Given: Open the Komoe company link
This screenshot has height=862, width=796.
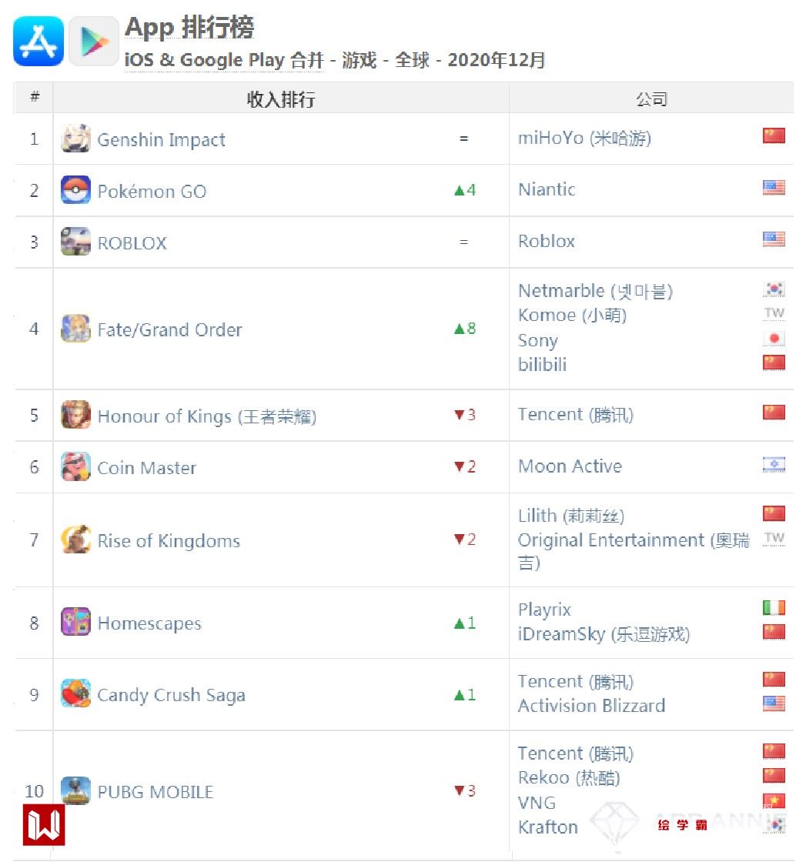Looking at the screenshot, I should coord(572,316).
